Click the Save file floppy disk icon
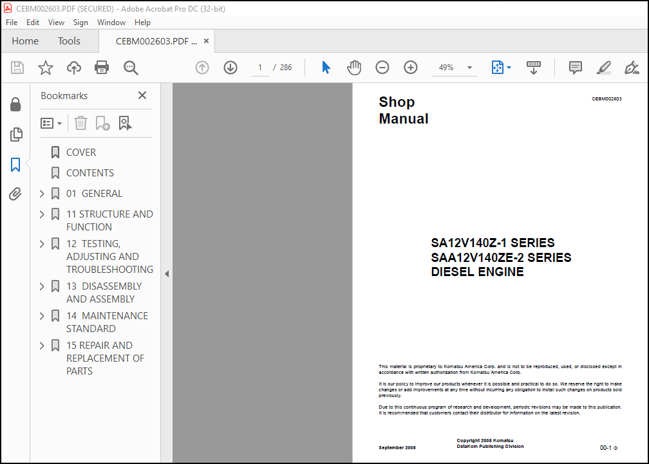 [x=17, y=68]
